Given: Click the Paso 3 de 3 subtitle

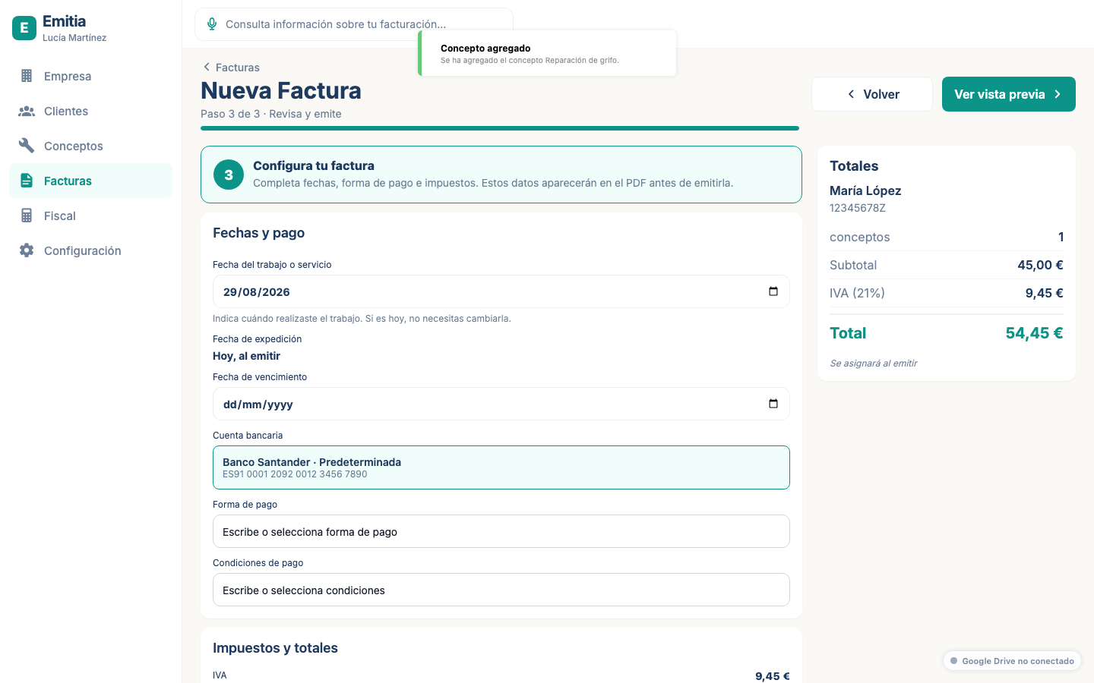Looking at the screenshot, I should [x=271, y=114].
